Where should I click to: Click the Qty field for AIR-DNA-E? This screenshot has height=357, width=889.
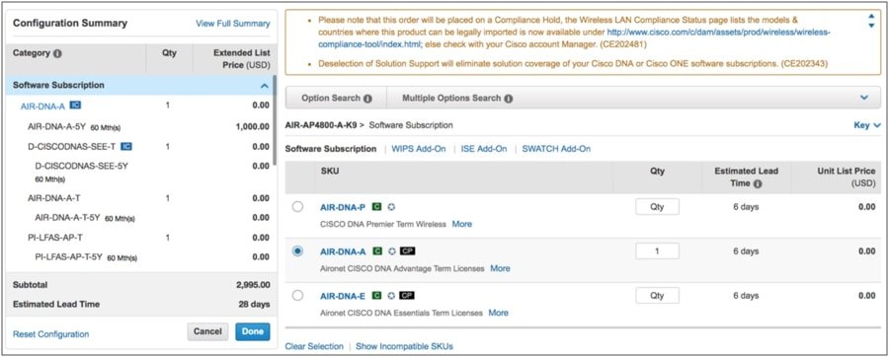point(657,295)
